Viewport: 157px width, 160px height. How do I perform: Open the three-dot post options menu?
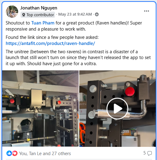147,11
